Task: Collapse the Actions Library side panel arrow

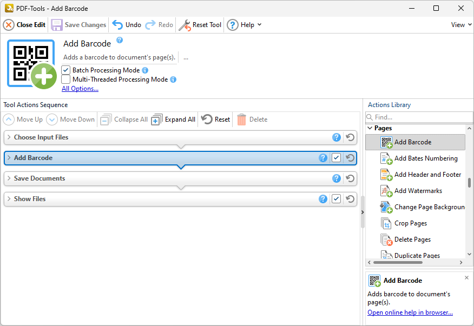Action: pyautogui.click(x=363, y=212)
